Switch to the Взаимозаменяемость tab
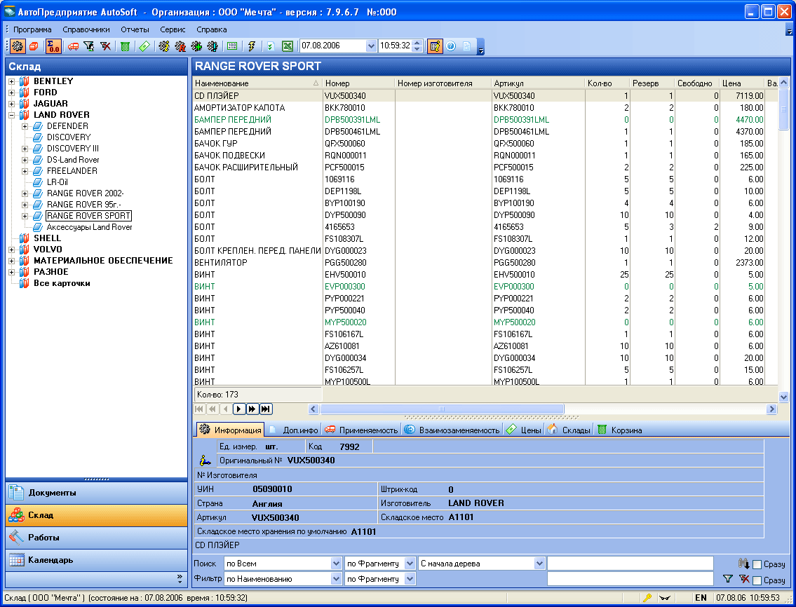796x607 pixels. (x=452, y=430)
